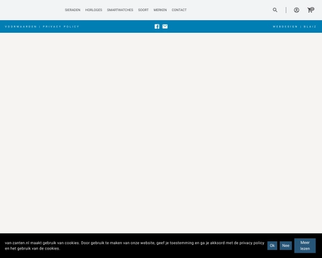Open the PRIVACY POLICY footer link

point(61,26)
